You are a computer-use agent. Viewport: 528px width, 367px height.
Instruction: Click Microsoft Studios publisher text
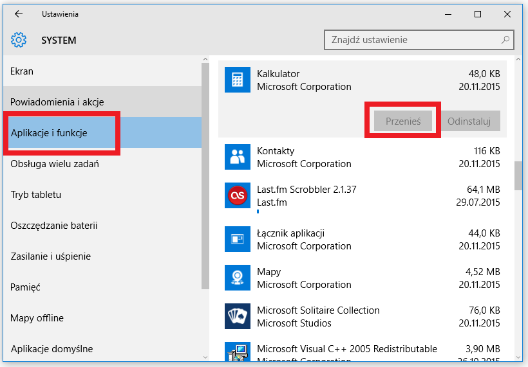pos(294,323)
